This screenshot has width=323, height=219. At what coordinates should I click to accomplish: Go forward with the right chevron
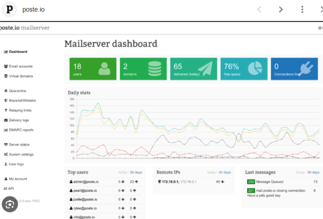280,10
